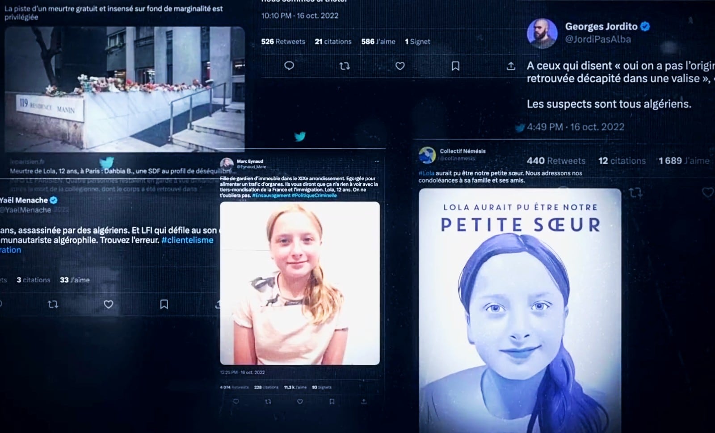Viewport: 715px width, 433px height.
Task: Bookmark the tweet posted at 10:10 PM
Action: [x=455, y=66]
